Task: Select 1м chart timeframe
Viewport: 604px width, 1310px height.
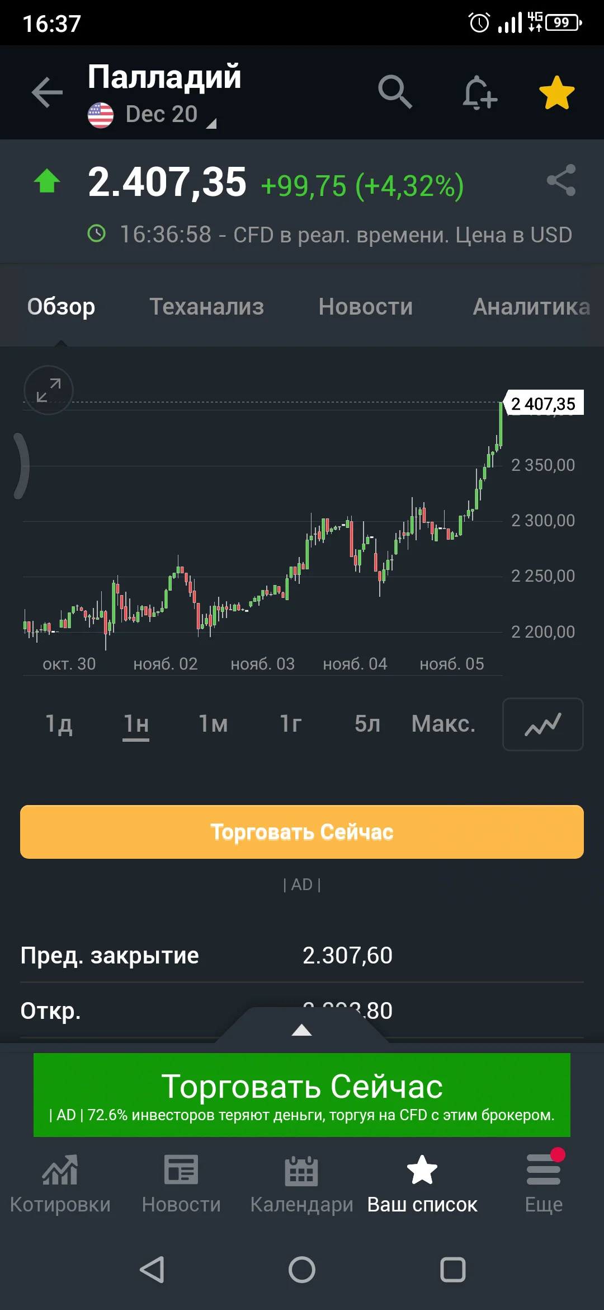Action: tap(213, 724)
